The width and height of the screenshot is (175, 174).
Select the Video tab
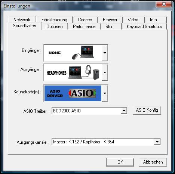click(133, 20)
